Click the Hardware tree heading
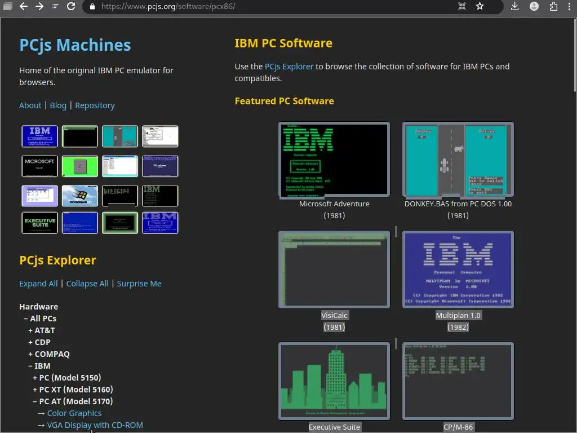The width and height of the screenshot is (577, 433). [x=39, y=307]
